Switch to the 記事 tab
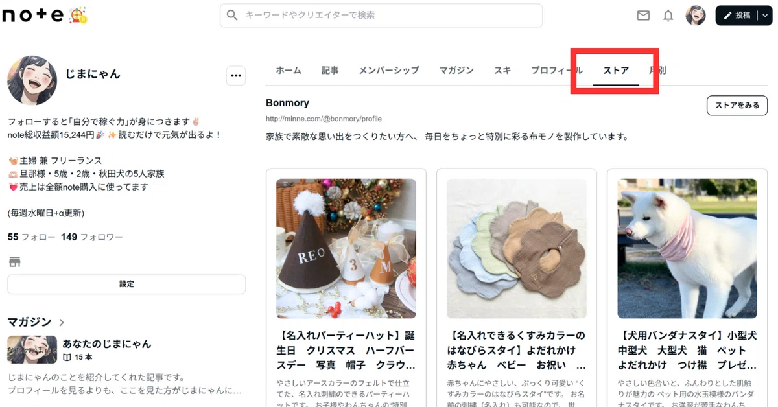 click(330, 71)
